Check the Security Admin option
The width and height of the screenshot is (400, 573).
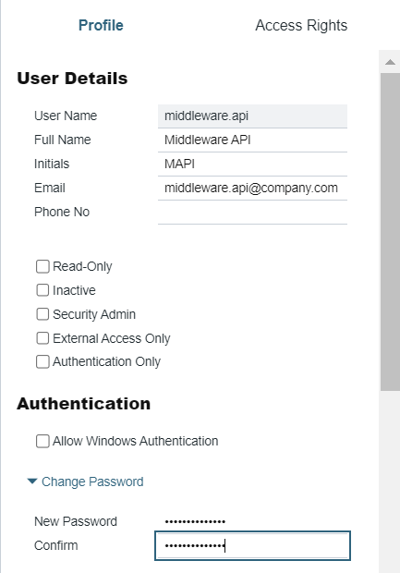tap(42, 314)
